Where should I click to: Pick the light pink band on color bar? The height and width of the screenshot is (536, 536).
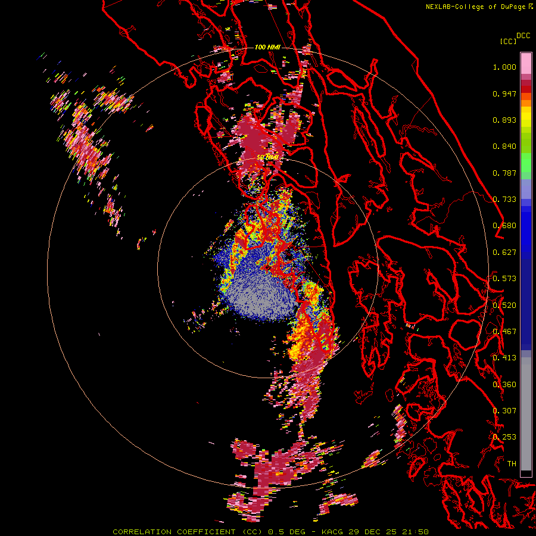tap(526, 64)
